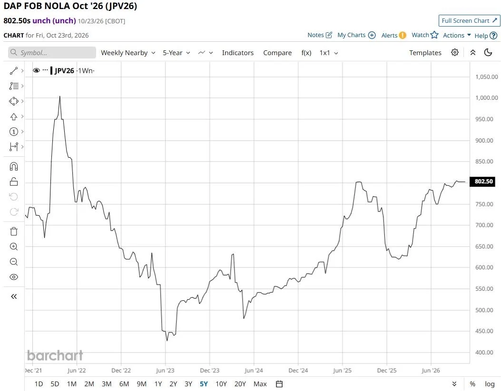Screen dimensions: 501x391
Task: Toggle the magnet snap mode
Action: [14, 166]
